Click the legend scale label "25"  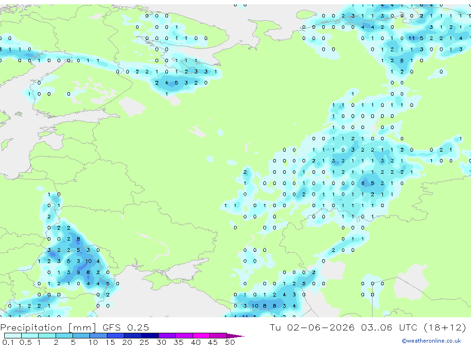[x=144, y=342]
